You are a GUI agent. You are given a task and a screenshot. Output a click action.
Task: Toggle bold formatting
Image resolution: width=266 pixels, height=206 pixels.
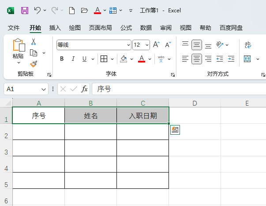[x=62, y=59]
